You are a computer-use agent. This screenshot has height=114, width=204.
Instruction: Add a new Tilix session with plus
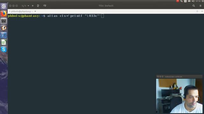[33, 6]
